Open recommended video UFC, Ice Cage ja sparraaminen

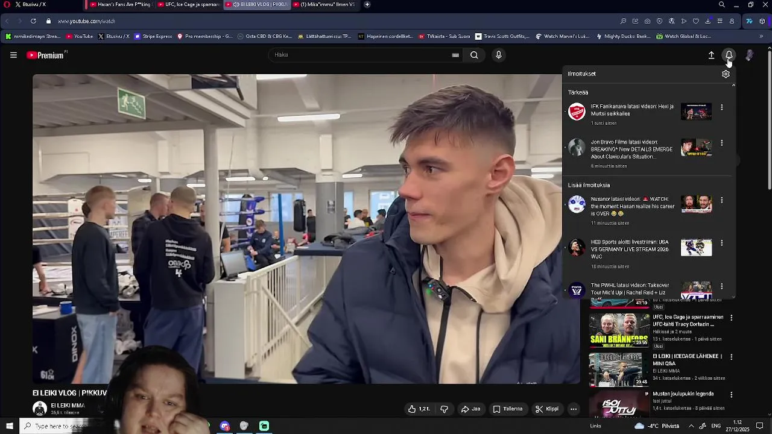click(688, 321)
